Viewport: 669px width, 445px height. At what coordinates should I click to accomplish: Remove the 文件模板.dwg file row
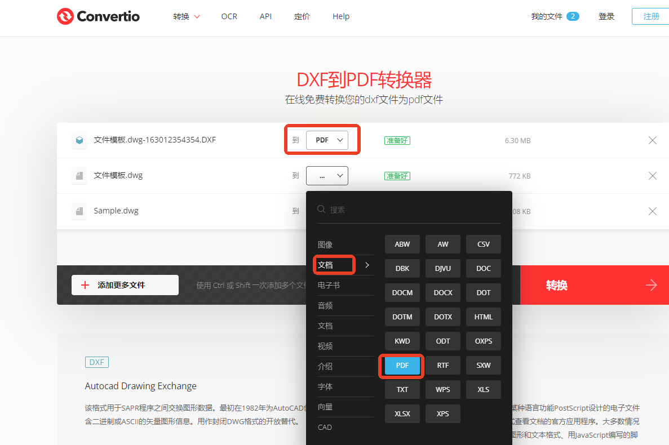[x=652, y=176]
